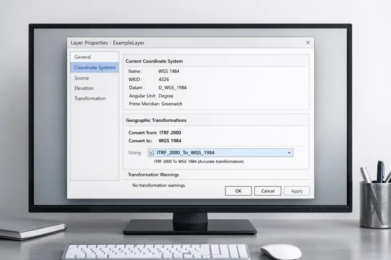The height and width of the screenshot is (260, 391).
Task: Click the Current Coordinate System heading
Action: point(154,61)
